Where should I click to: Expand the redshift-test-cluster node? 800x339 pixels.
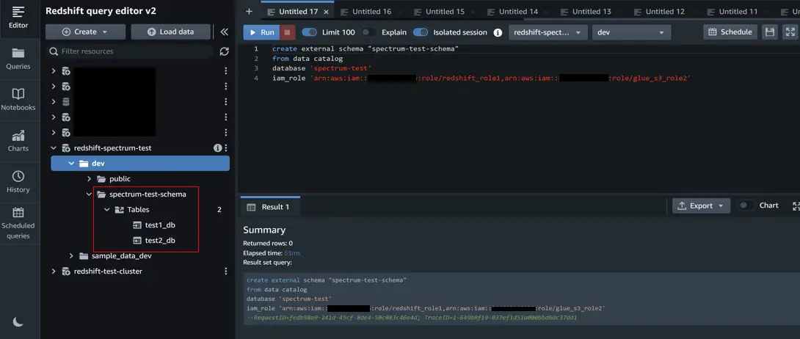54,271
